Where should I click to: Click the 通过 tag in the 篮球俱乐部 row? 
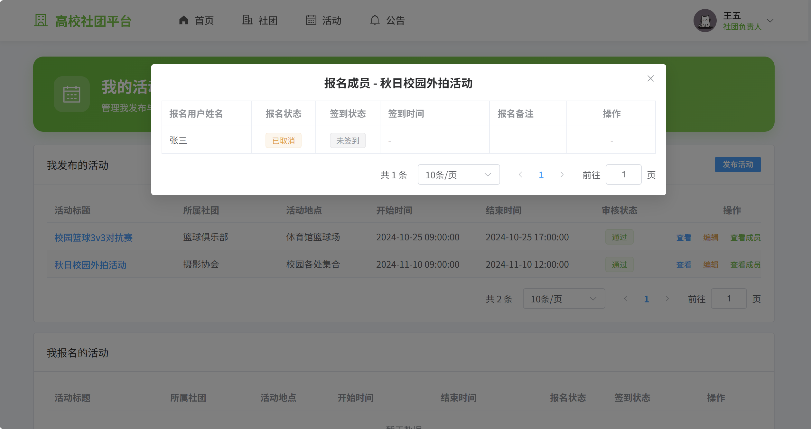point(619,237)
